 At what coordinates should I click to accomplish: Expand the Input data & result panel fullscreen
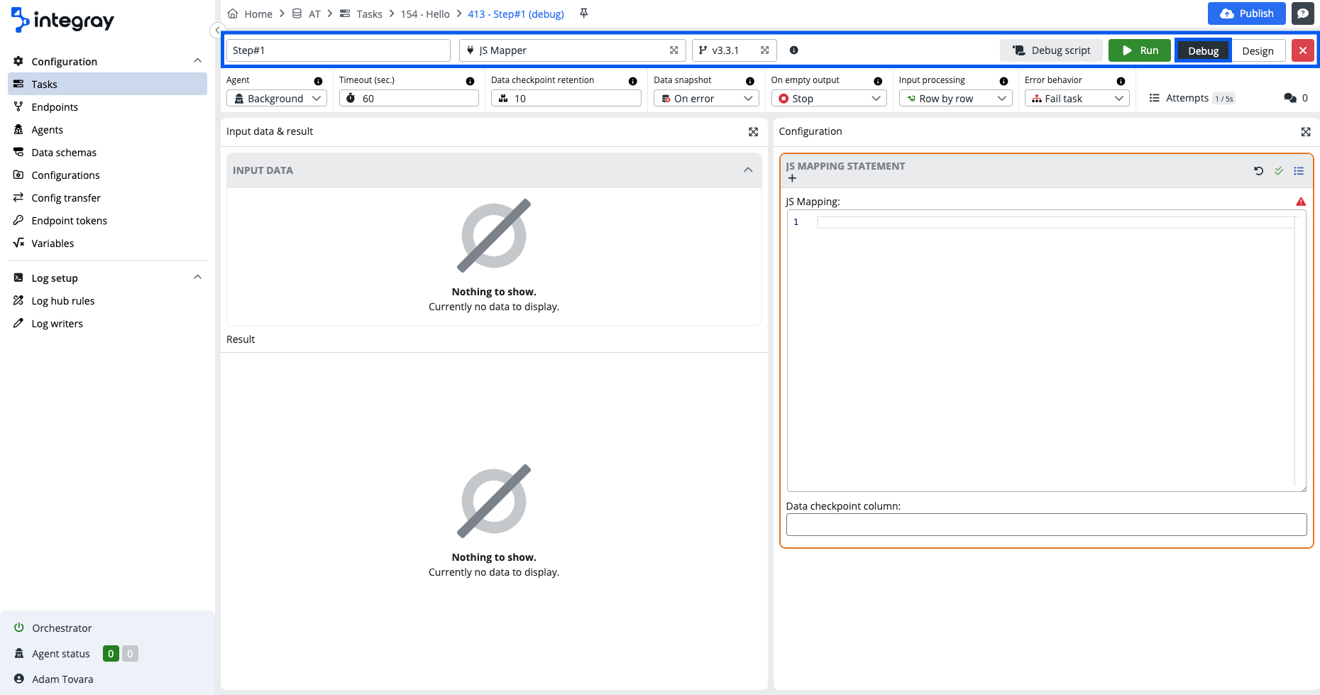(x=753, y=132)
